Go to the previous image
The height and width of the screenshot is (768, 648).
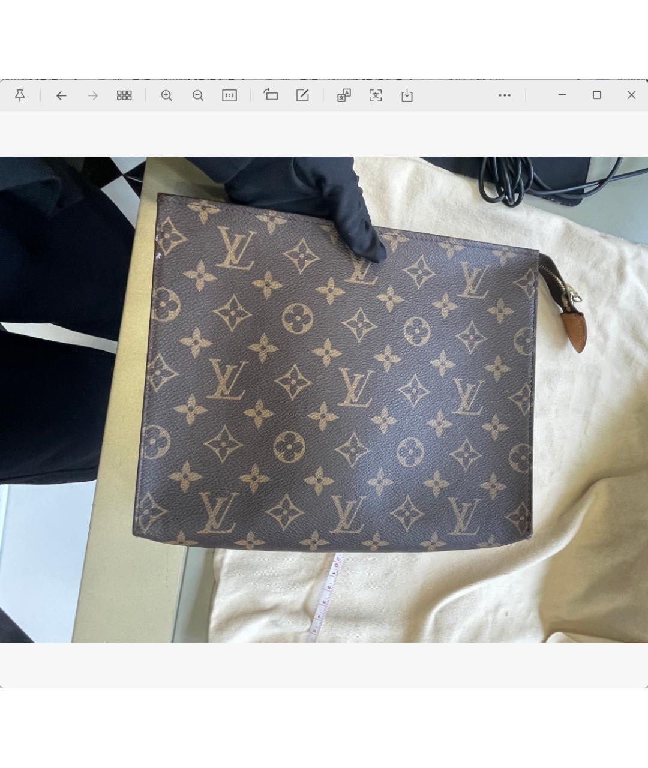tap(61, 95)
